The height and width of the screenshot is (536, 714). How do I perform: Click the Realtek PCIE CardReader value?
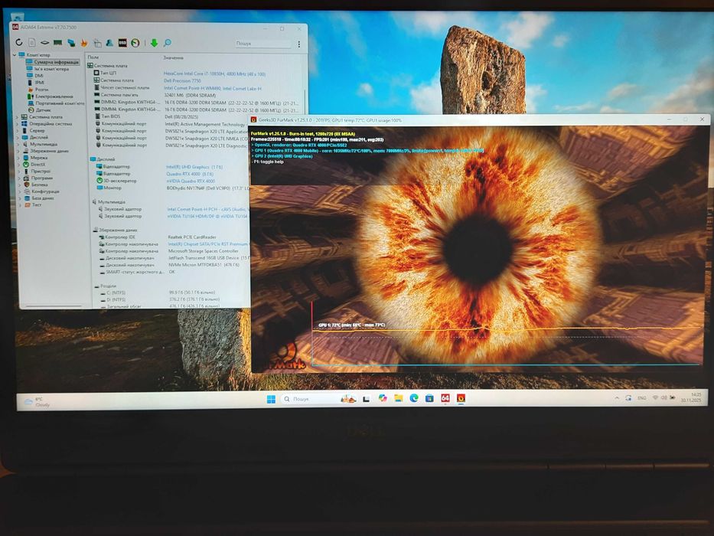click(x=192, y=237)
